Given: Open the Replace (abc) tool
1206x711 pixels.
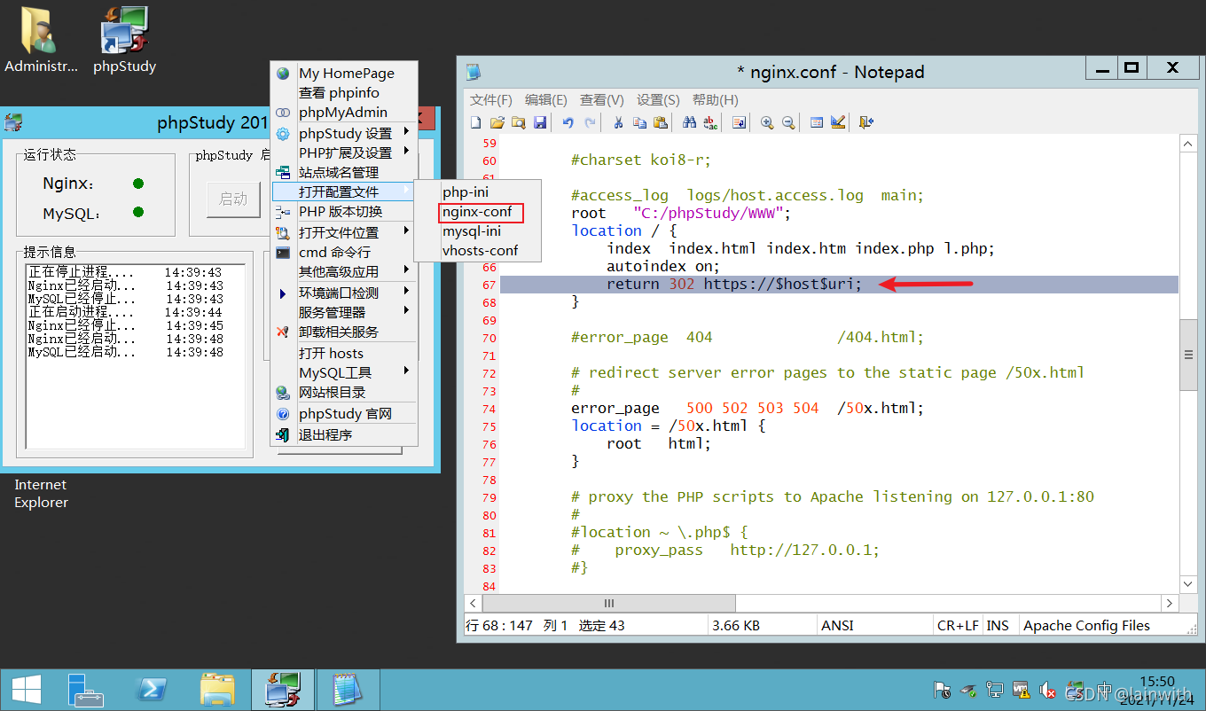Looking at the screenshot, I should (710, 122).
